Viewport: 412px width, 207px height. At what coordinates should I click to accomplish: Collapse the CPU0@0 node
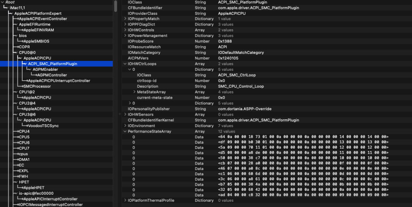pyautogui.click(x=16, y=53)
